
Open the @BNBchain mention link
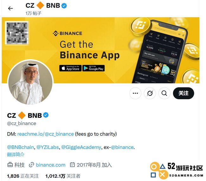[20, 147]
